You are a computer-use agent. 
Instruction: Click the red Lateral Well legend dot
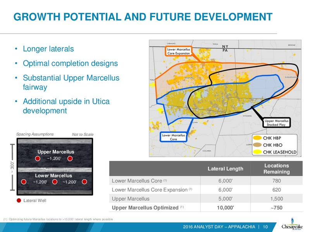coord(19,200)
